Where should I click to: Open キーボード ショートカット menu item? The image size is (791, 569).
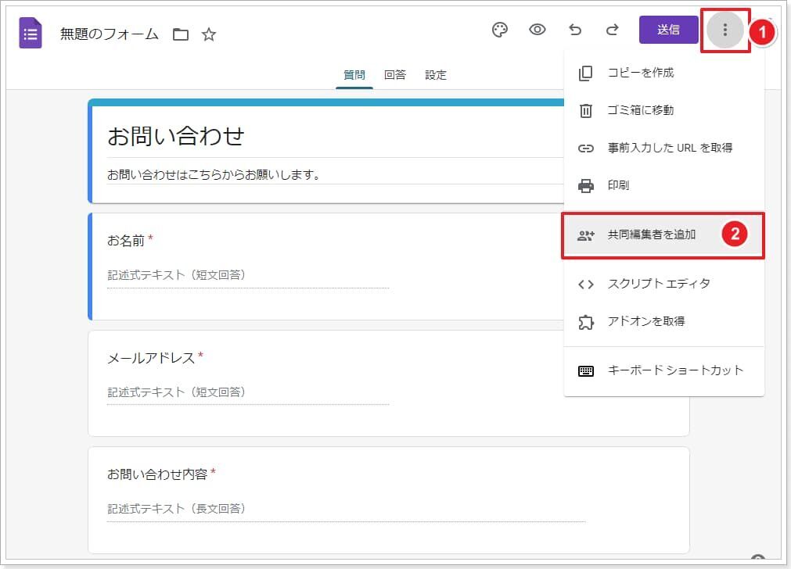coord(664,371)
